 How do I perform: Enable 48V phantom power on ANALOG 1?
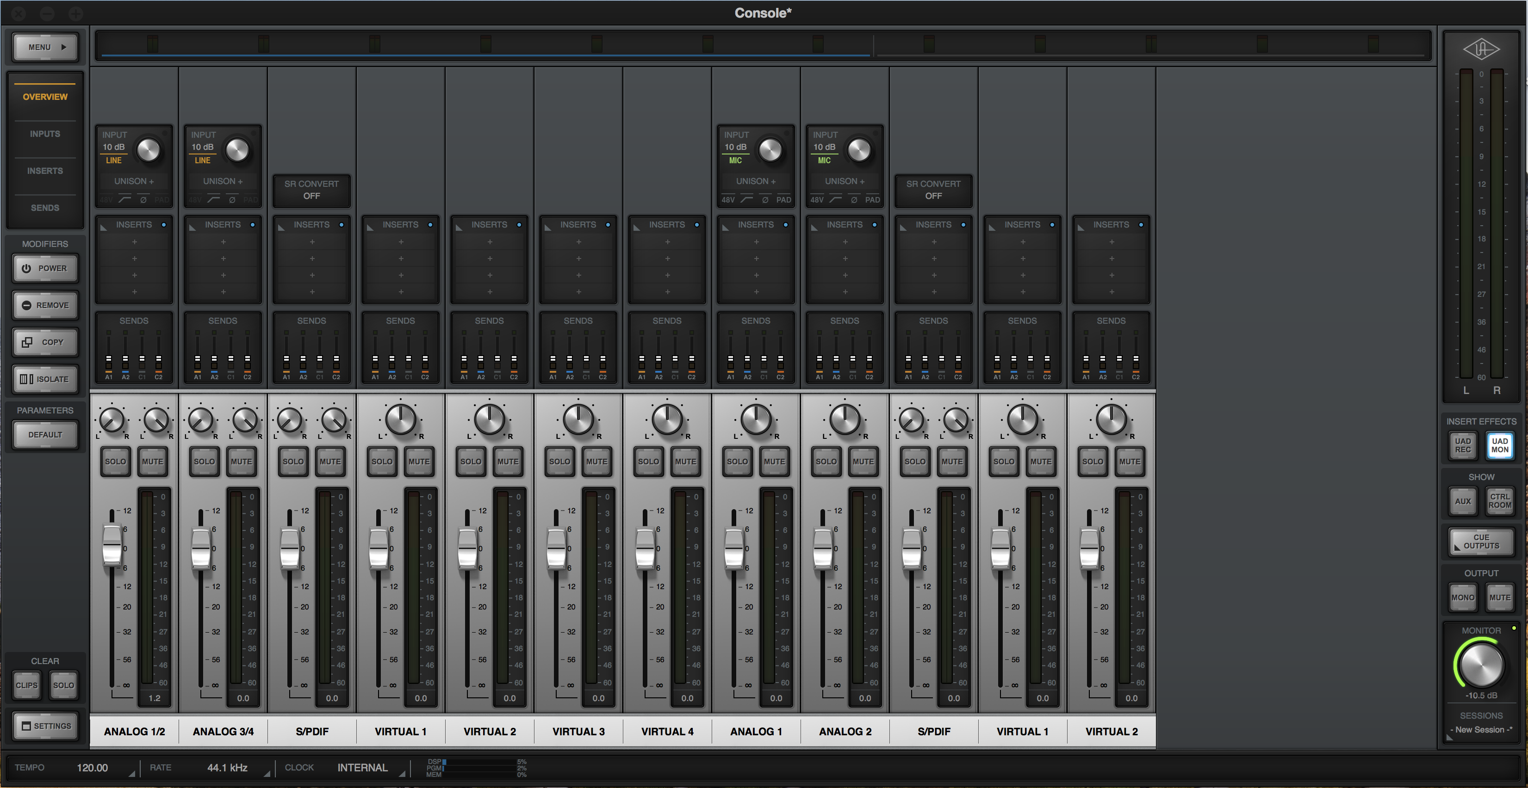(728, 200)
